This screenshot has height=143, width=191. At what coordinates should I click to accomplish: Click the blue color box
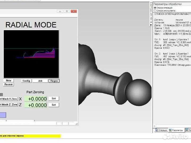(x=3, y=115)
